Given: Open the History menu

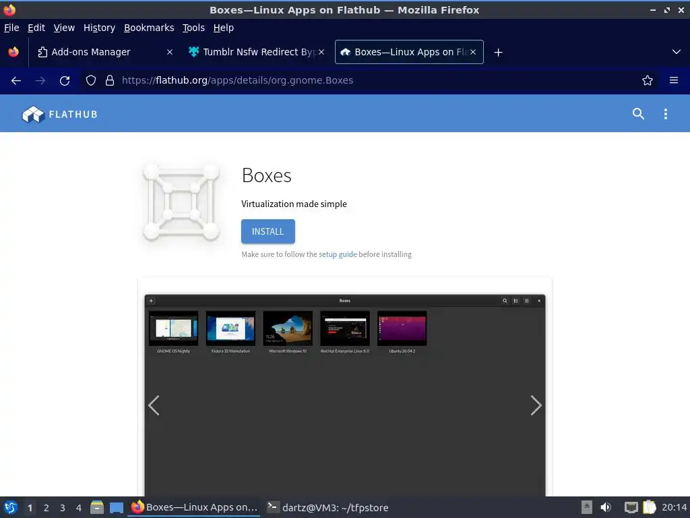Looking at the screenshot, I should pos(100,28).
